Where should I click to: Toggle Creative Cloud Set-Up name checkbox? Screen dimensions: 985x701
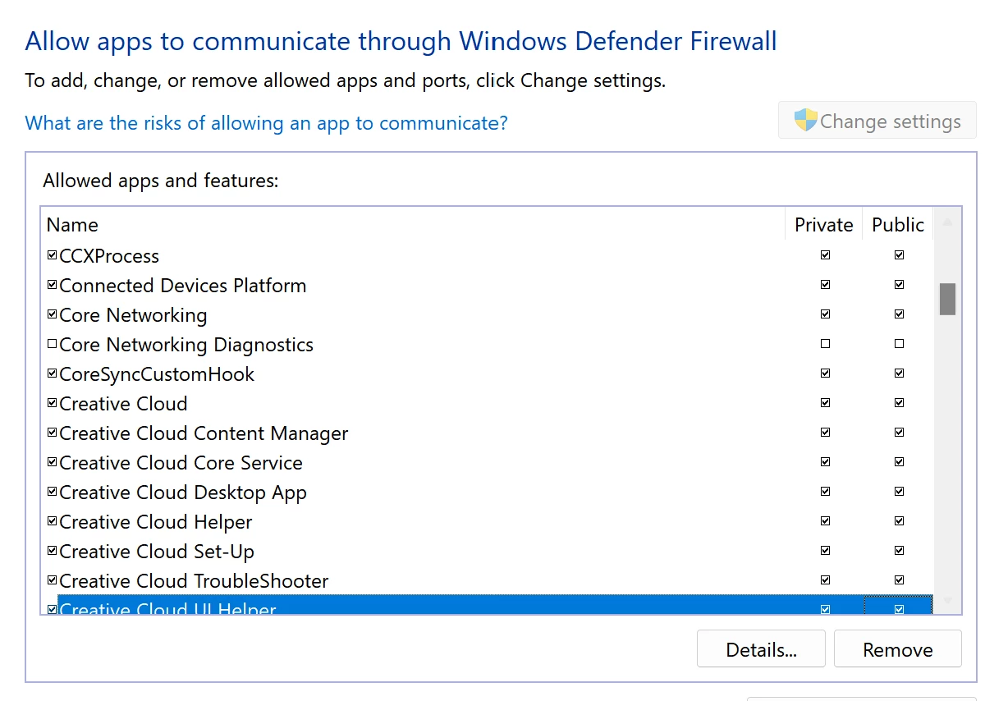point(53,551)
